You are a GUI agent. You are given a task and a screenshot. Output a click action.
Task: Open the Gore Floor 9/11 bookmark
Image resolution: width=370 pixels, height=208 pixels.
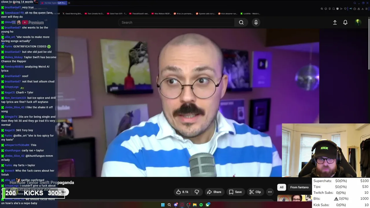[117, 14]
